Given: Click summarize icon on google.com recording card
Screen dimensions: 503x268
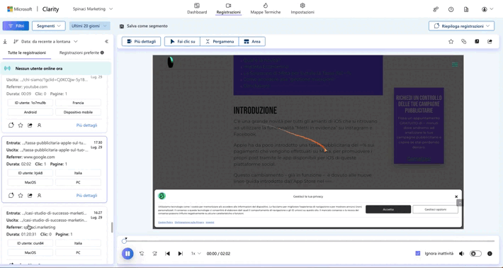Looking at the screenshot, I should [x=11, y=196].
